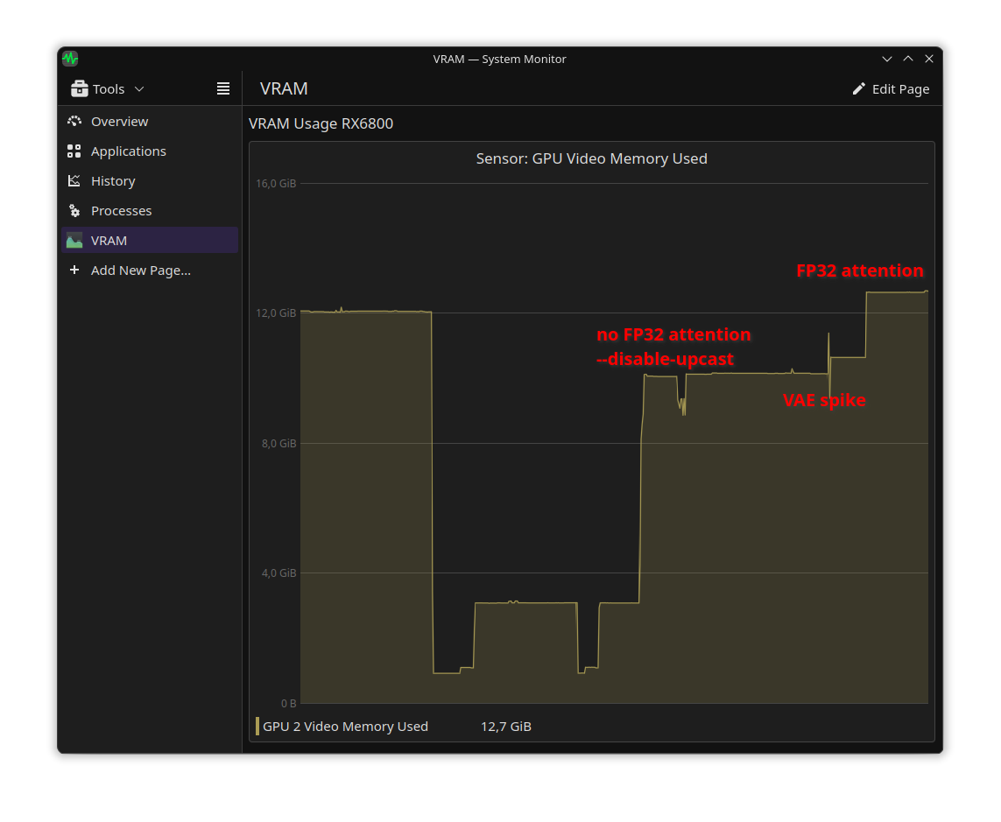Click the System Monitor titlebar icon

[x=69, y=58]
